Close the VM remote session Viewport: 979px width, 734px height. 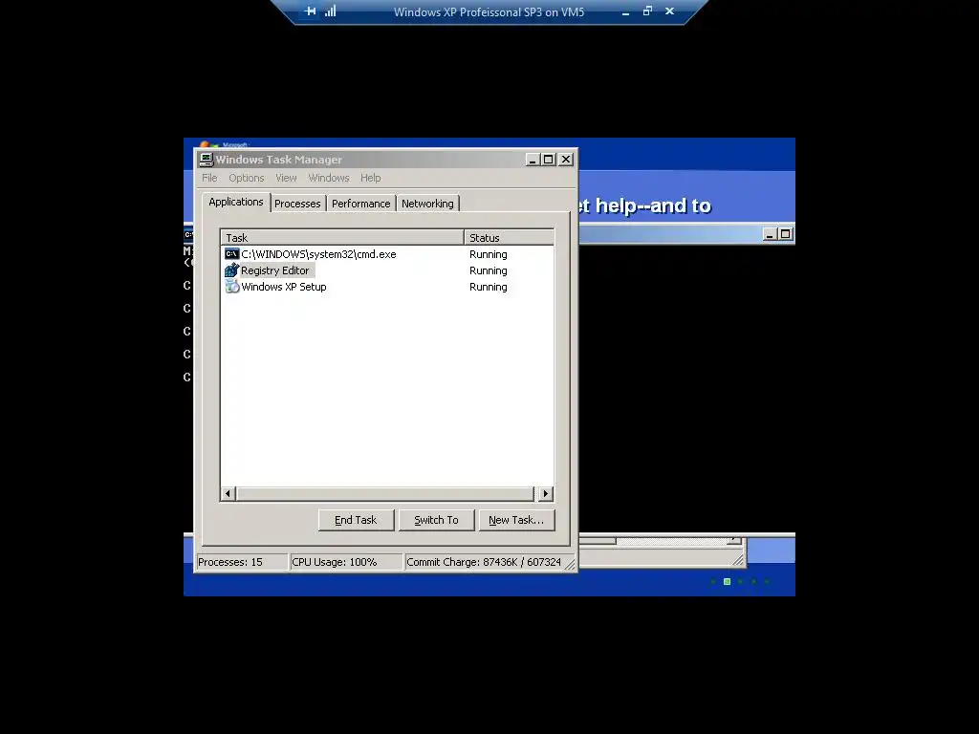click(x=669, y=11)
